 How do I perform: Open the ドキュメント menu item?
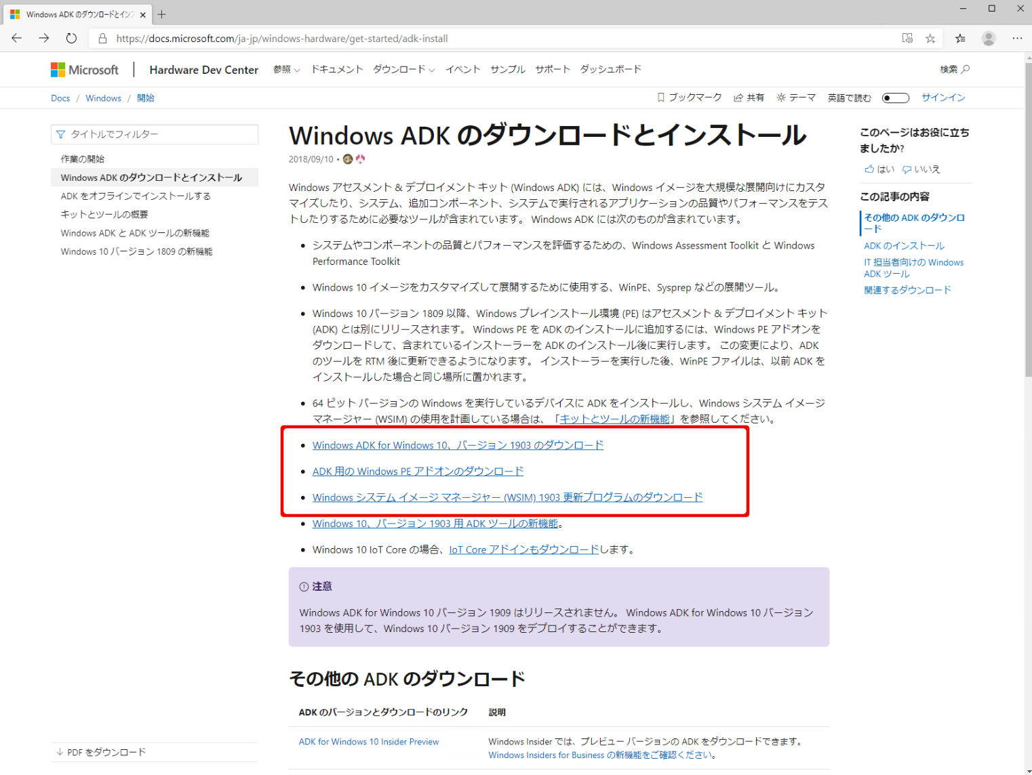337,69
